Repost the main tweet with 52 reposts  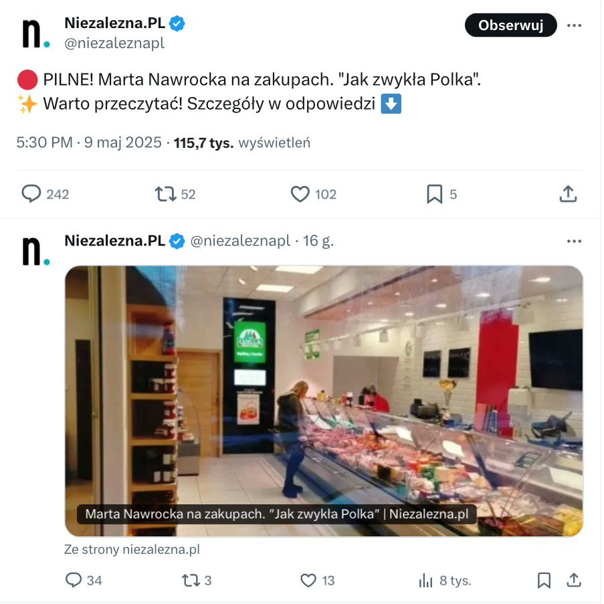175,194
